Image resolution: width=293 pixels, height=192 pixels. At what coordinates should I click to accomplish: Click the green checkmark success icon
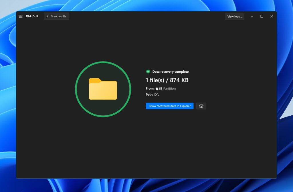click(148, 71)
